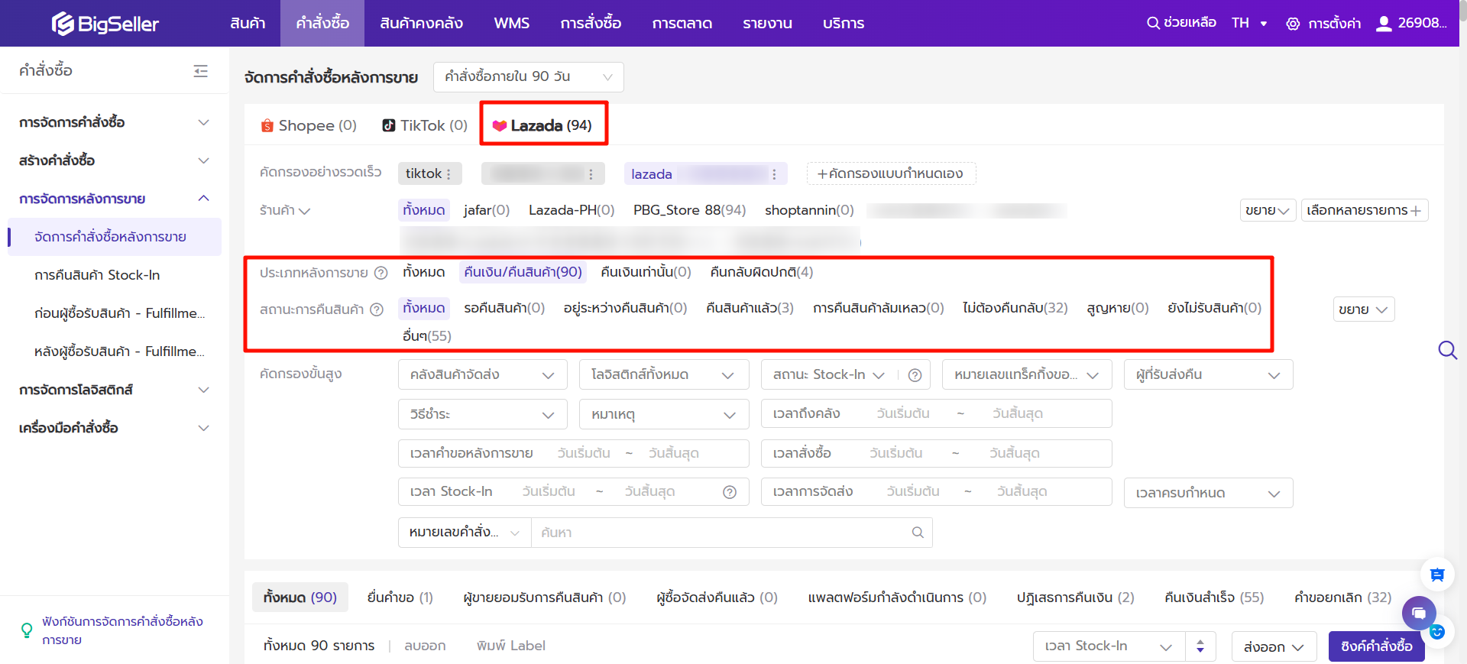Image resolution: width=1467 pixels, height=664 pixels.
Task: Collapse การจัดการหลังการขาย sidebar section
Action: tap(115, 199)
